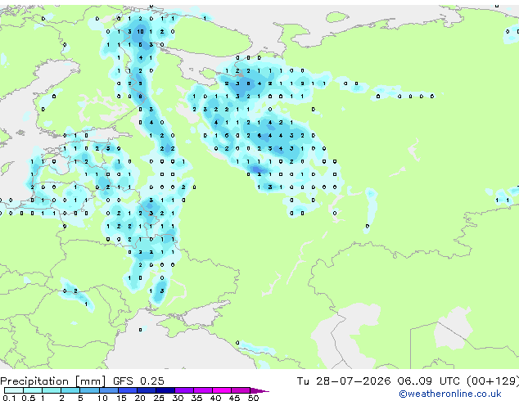
Task: Click the 2–5 mm legend color swatch
Action: click(70, 390)
